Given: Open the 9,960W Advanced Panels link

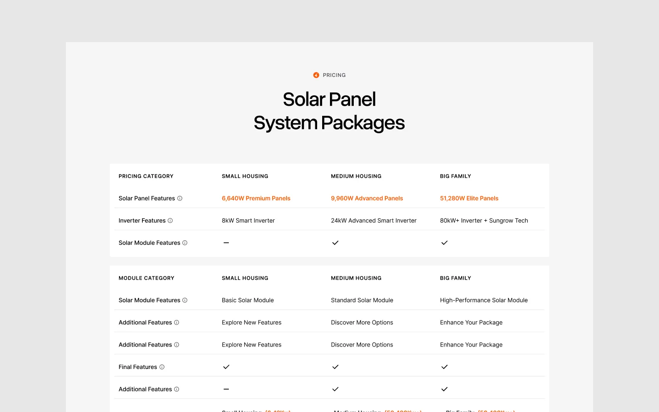Looking at the screenshot, I should (x=367, y=198).
